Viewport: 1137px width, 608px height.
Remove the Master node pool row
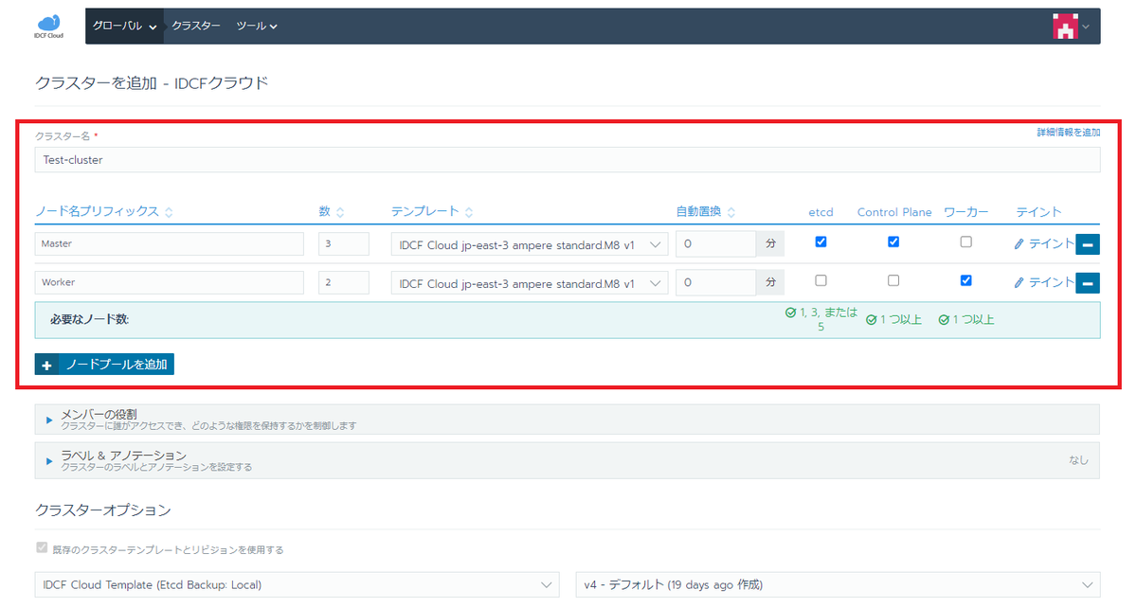1088,244
